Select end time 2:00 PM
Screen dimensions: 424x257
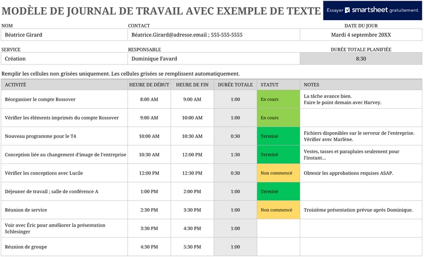click(192, 191)
